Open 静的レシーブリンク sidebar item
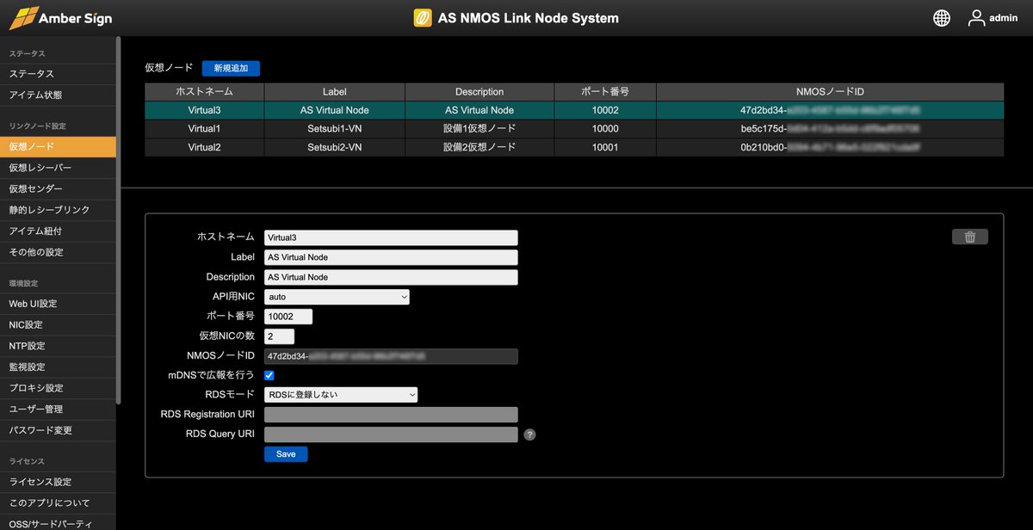 (58, 210)
